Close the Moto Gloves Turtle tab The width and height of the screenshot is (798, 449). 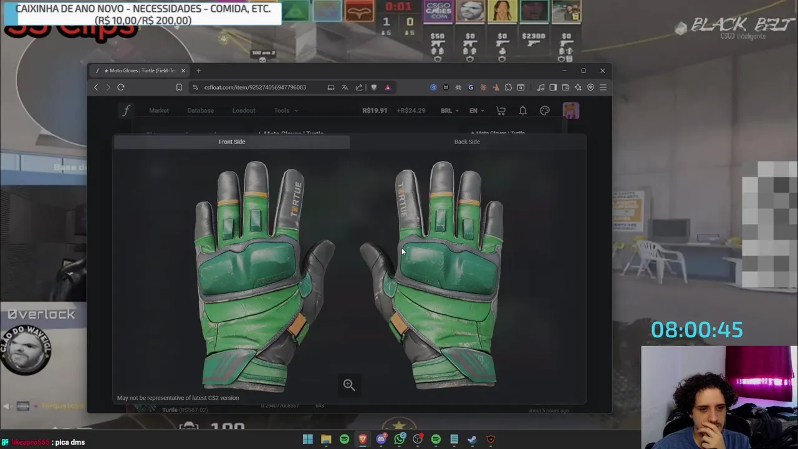point(183,70)
